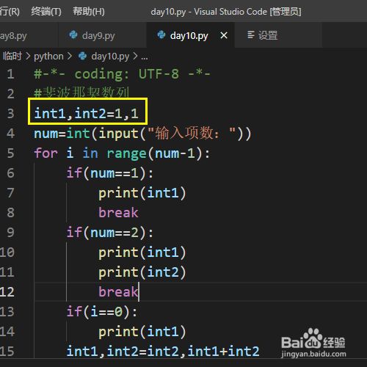Click print(int1) on line 14
Screen dimensions: 367x367
tap(142, 332)
